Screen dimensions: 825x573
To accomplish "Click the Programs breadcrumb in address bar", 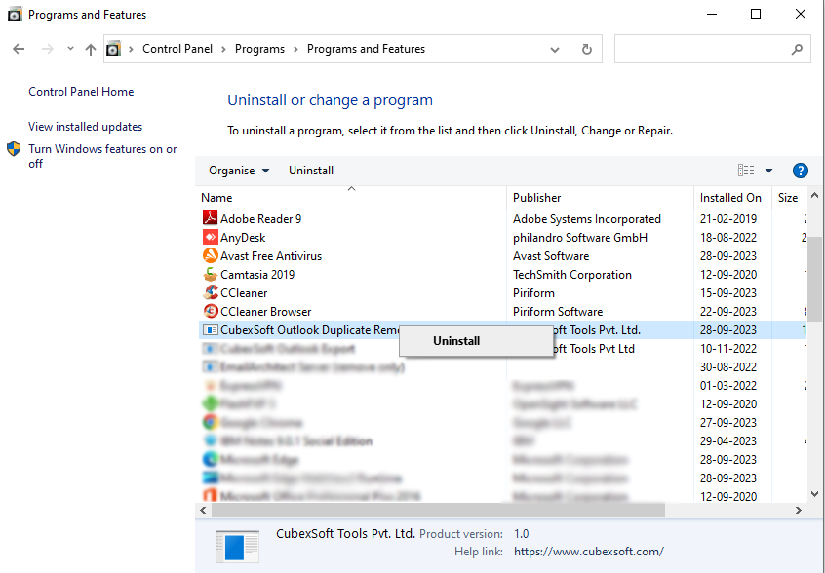I will point(259,49).
